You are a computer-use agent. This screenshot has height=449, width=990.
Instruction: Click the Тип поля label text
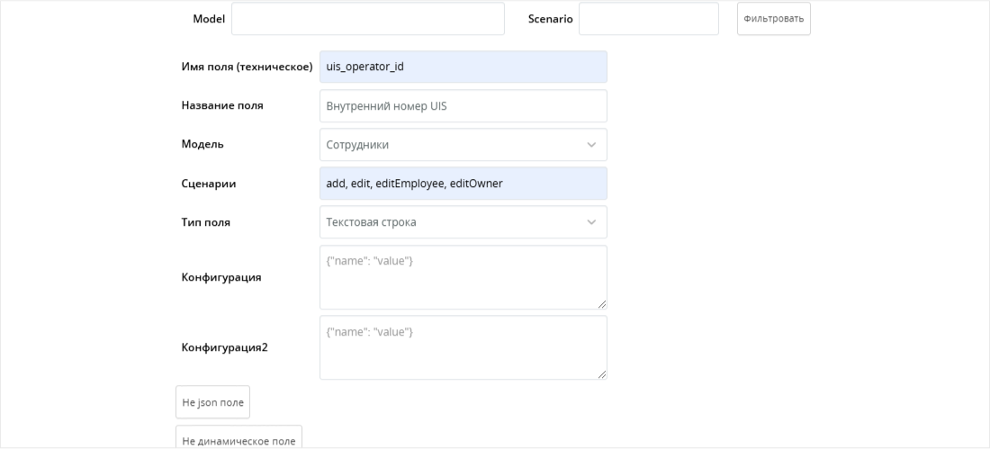point(206,222)
